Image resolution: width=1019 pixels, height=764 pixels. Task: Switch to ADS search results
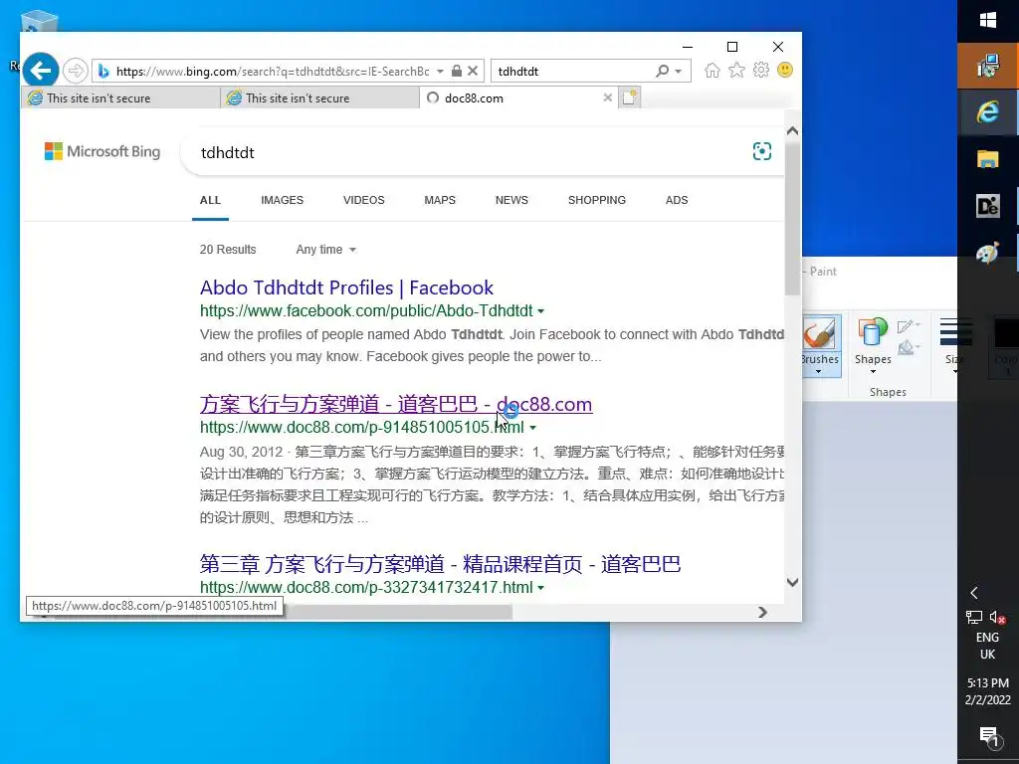pyautogui.click(x=677, y=200)
